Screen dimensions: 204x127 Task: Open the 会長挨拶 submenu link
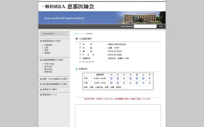click(x=49, y=45)
